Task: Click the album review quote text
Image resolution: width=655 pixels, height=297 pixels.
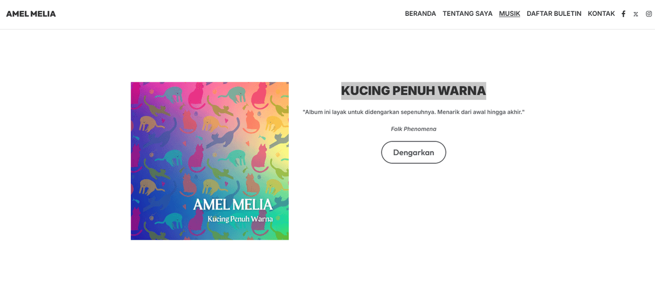Action: tap(413, 112)
